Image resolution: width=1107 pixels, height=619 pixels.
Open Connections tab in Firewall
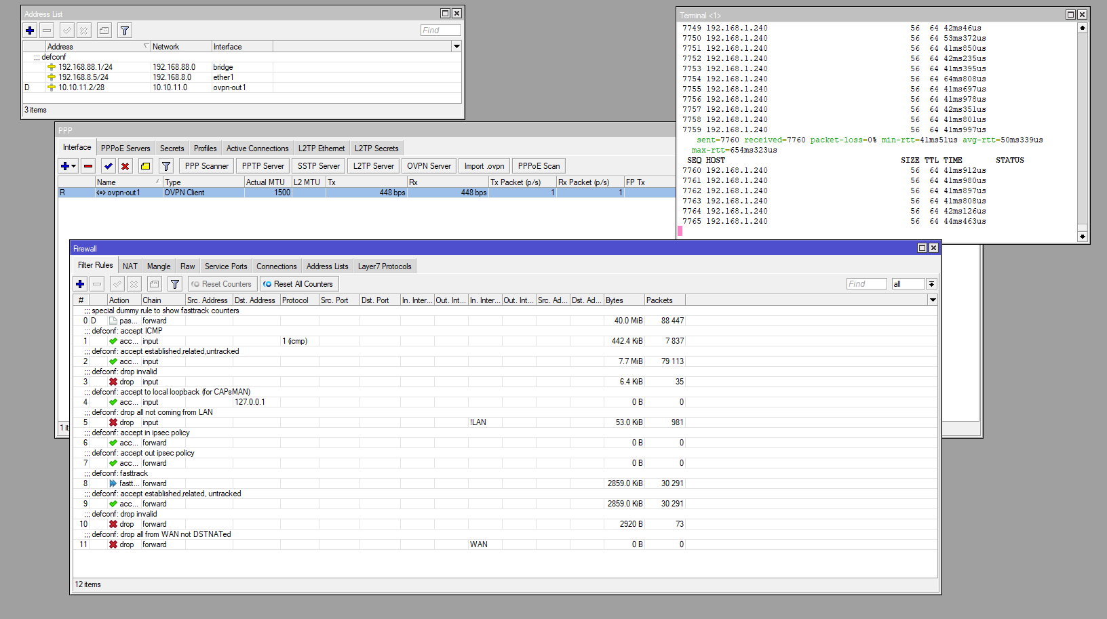pyautogui.click(x=277, y=266)
